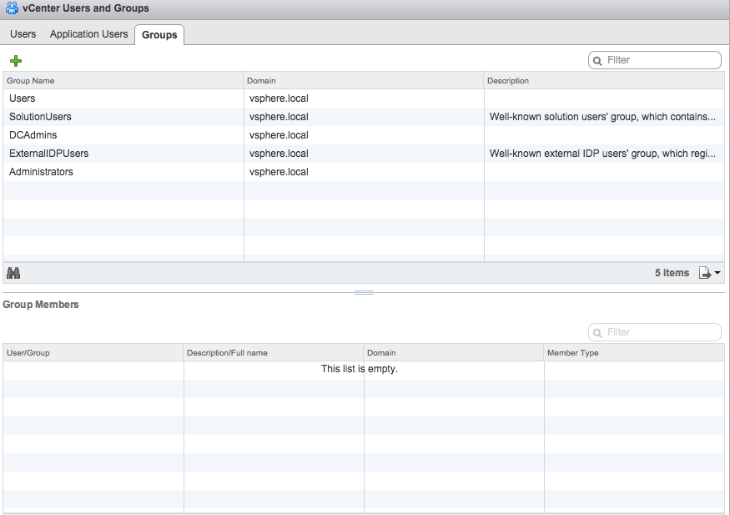This screenshot has height=515, width=730.
Task: Sort members by Member Type header
Action: pyautogui.click(x=634, y=352)
